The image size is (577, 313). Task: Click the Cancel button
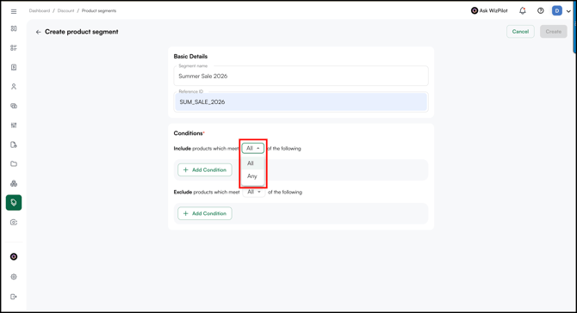coord(520,32)
